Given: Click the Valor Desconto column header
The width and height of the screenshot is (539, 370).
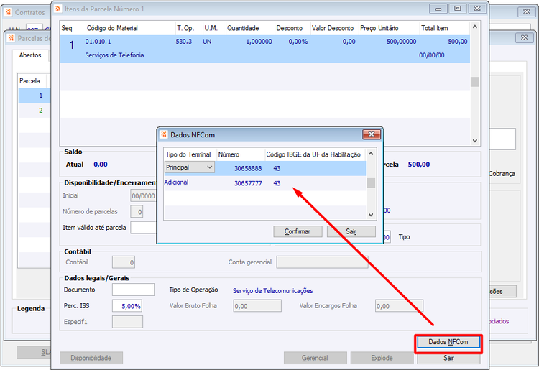Looking at the screenshot, I should [x=333, y=28].
